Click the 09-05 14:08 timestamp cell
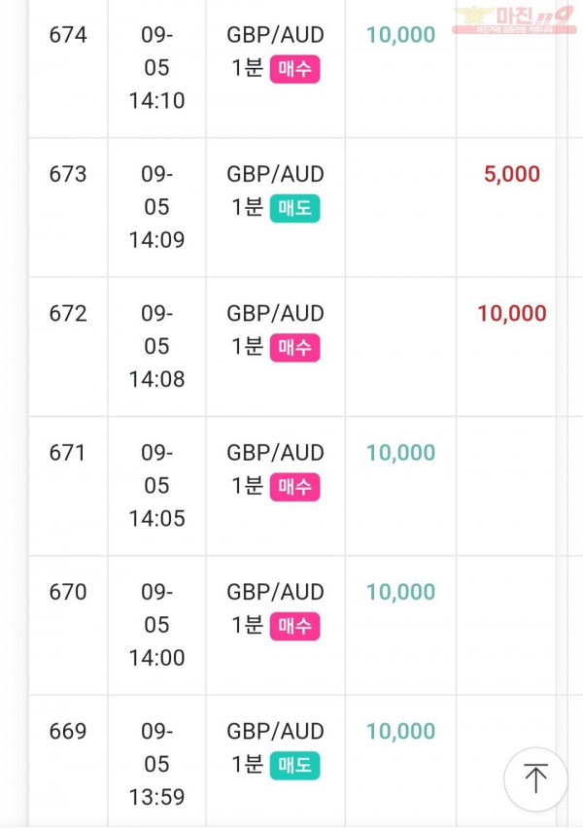 click(156, 346)
